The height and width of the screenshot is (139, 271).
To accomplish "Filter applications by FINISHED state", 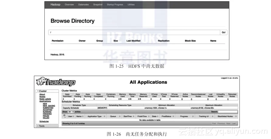I will pyautogui.click(x=47, y=114).
